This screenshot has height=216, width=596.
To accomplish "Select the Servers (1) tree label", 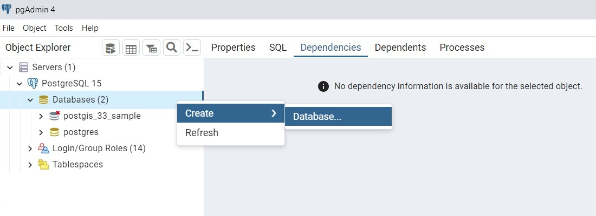I will coord(54,67).
